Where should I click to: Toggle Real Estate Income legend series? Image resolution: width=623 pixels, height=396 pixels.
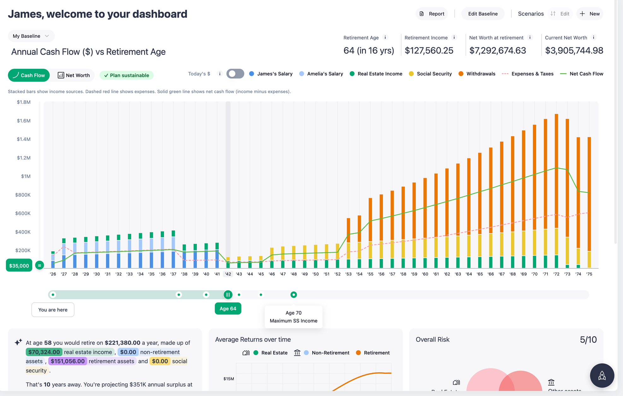tap(376, 74)
